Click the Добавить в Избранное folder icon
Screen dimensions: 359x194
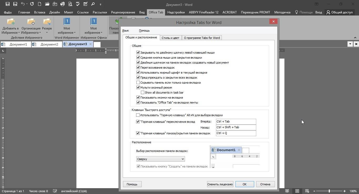click(11, 22)
